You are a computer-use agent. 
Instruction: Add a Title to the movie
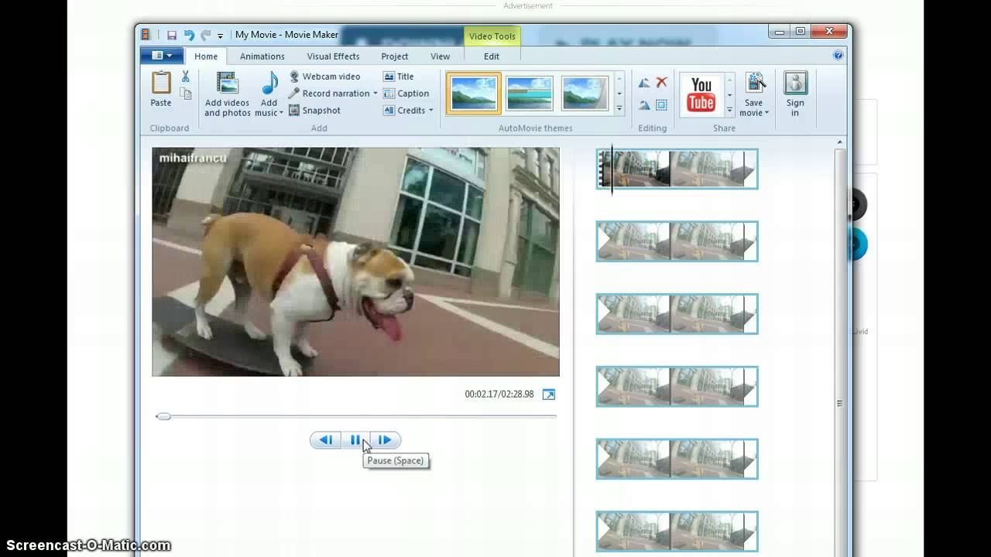pos(399,77)
